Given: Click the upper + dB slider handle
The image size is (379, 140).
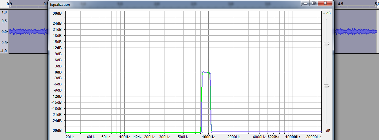Looking at the screenshot, I should [x=327, y=44].
